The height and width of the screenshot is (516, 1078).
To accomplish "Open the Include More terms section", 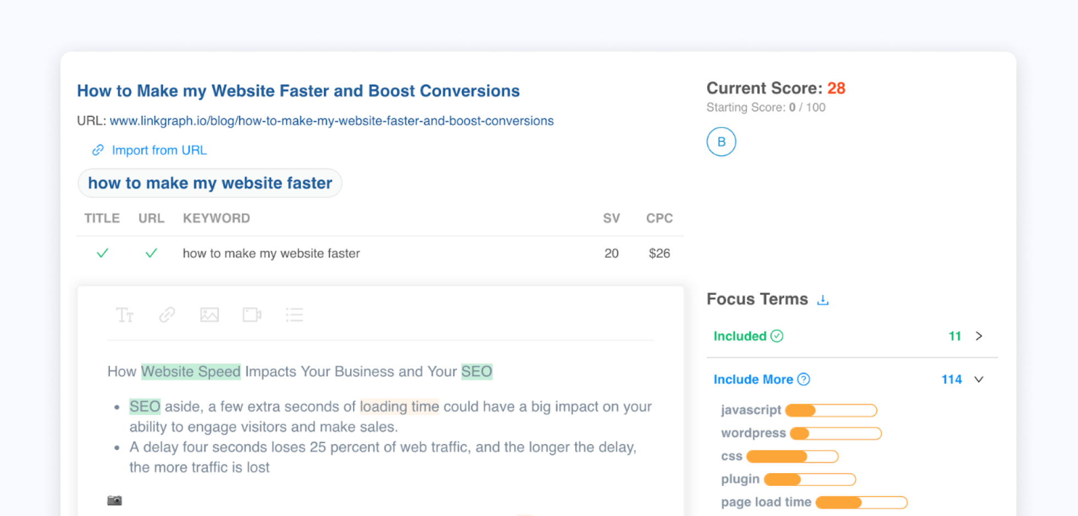I will (753, 380).
